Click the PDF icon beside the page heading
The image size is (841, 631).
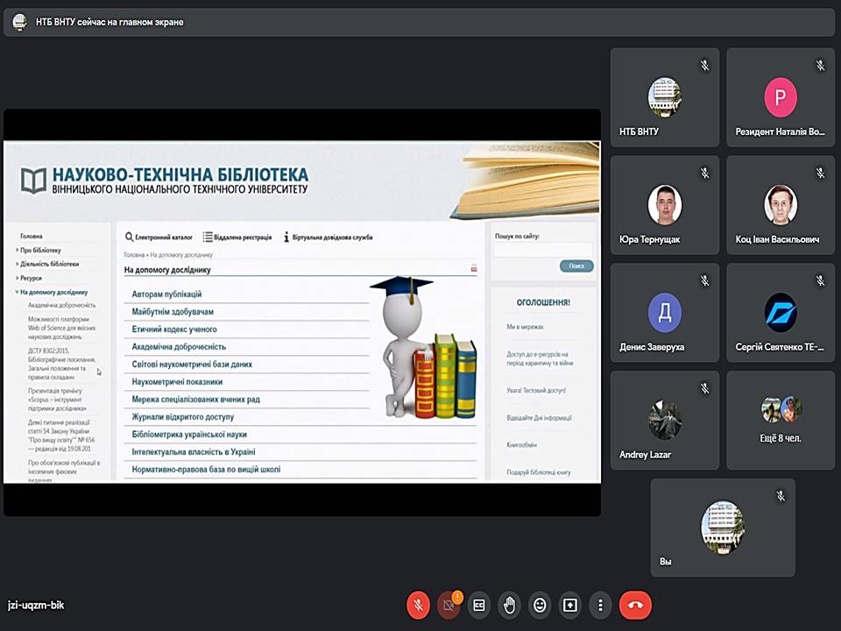pos(474,268)
